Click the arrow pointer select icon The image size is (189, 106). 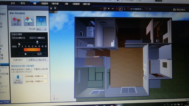pyautogui.click(x=150, y=9)
